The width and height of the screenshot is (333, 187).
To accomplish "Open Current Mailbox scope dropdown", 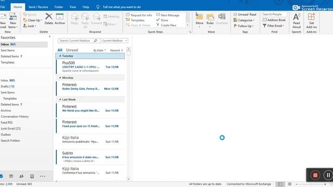I will coord(114,41).
